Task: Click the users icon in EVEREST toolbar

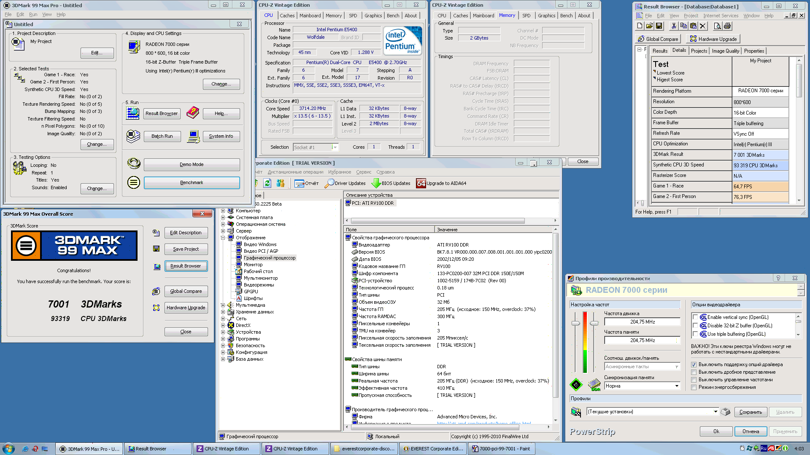Action: [281, 183]
